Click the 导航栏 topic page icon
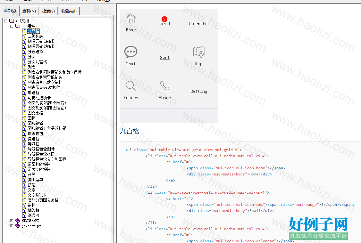This screenshot has height=243, width=361. (24, 144)
